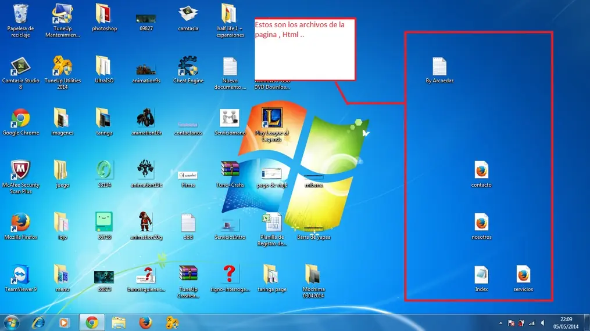Select TeamViewer 9 shortcut
Screen dimensions: 590x331
click(x=20, y=275)
